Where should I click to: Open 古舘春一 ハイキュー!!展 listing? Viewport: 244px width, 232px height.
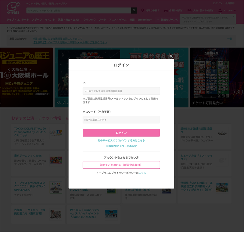[x=30, y=212]
